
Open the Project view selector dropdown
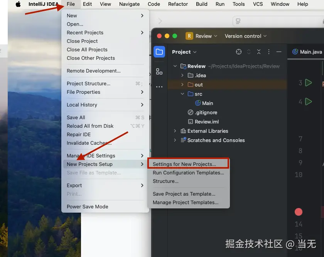(184, 52)
